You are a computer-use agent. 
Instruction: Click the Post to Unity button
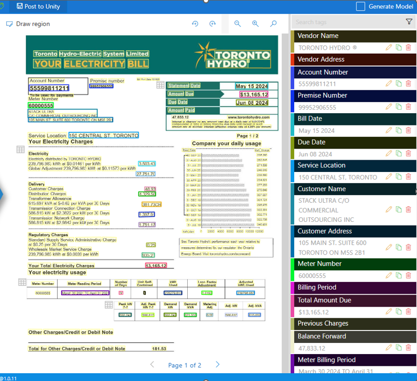point(38,6)
